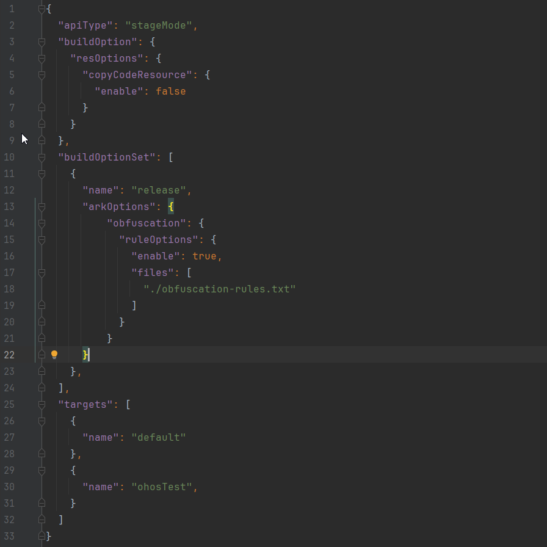Collapse the resOptions fold marker
Viewport: 547px width, 547px height.
tap(42, 58)
